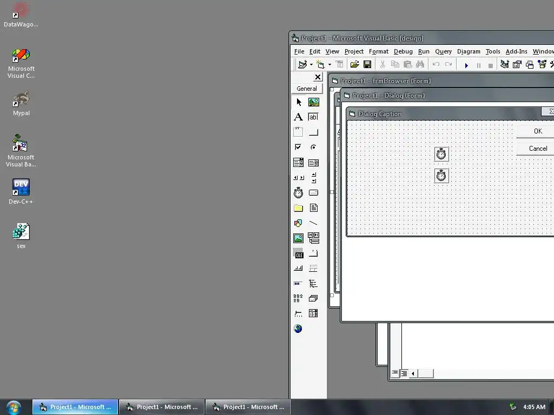The width and height of the screenshot is (554, 415).
Task: Select the TabStrip control tool
Action: (313, 253)
